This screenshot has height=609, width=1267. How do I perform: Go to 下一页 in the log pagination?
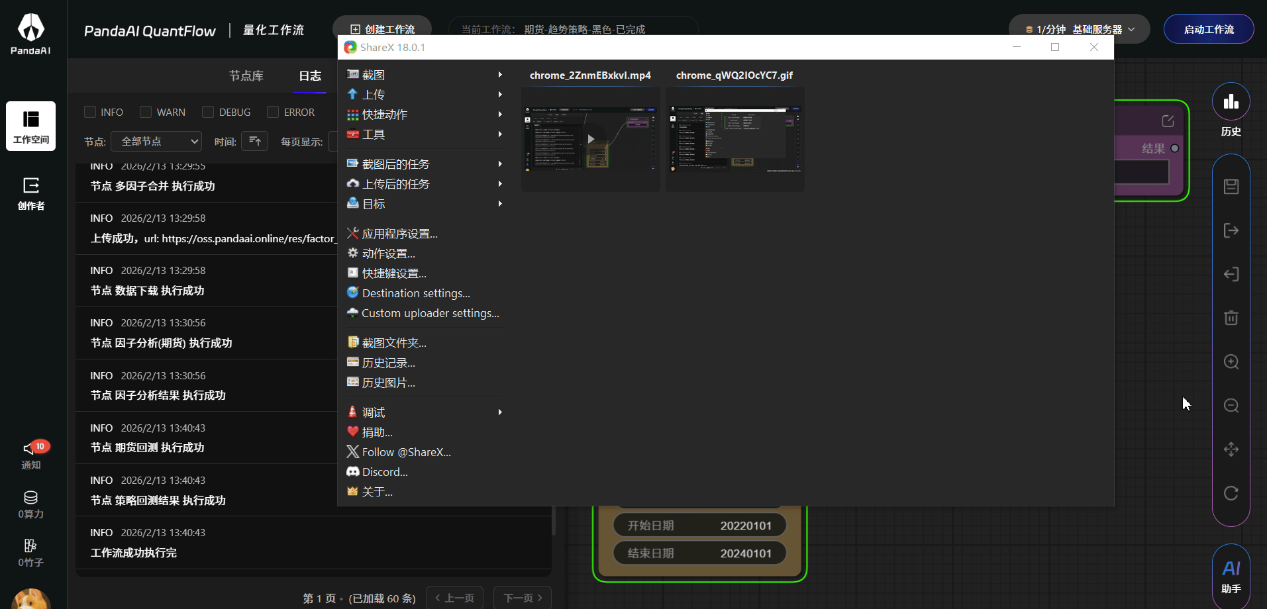[x=523, y=598]
